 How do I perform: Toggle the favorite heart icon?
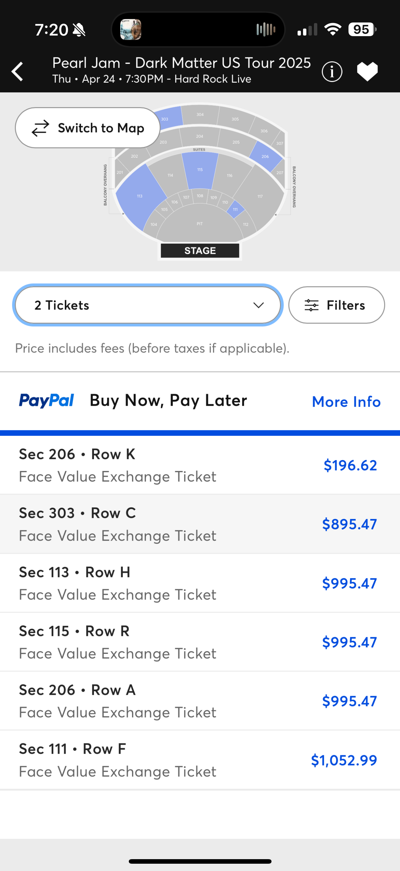[x=367, y=71]
